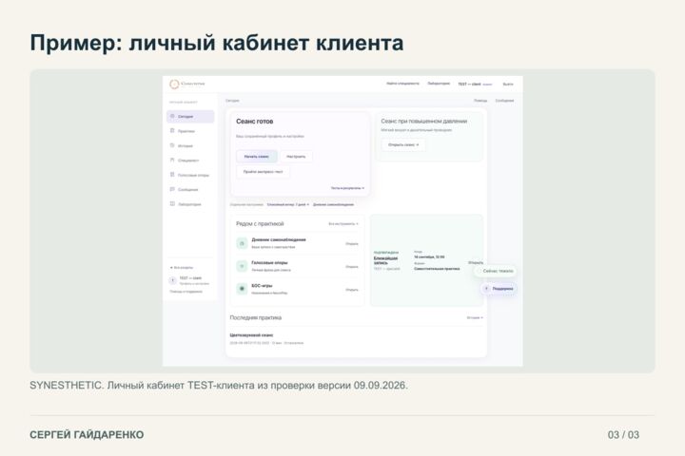Click the Практики sidebar icon

pos(172,131)
